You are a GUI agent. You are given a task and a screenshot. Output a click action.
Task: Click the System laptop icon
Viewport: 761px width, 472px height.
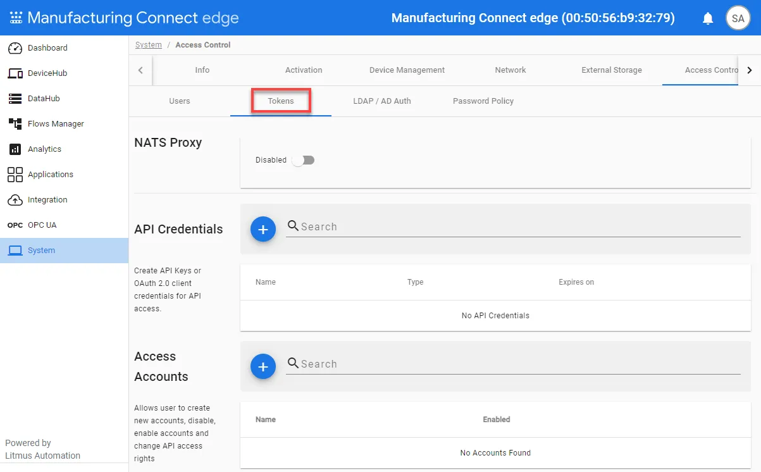click(x=15, y=251)
